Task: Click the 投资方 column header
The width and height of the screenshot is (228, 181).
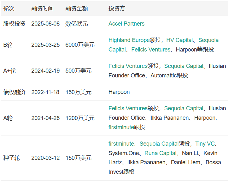Action: (x=116, y=9)
